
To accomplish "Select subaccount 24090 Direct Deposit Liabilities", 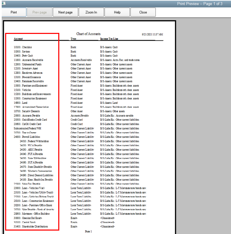I will [x=37, y=175].
